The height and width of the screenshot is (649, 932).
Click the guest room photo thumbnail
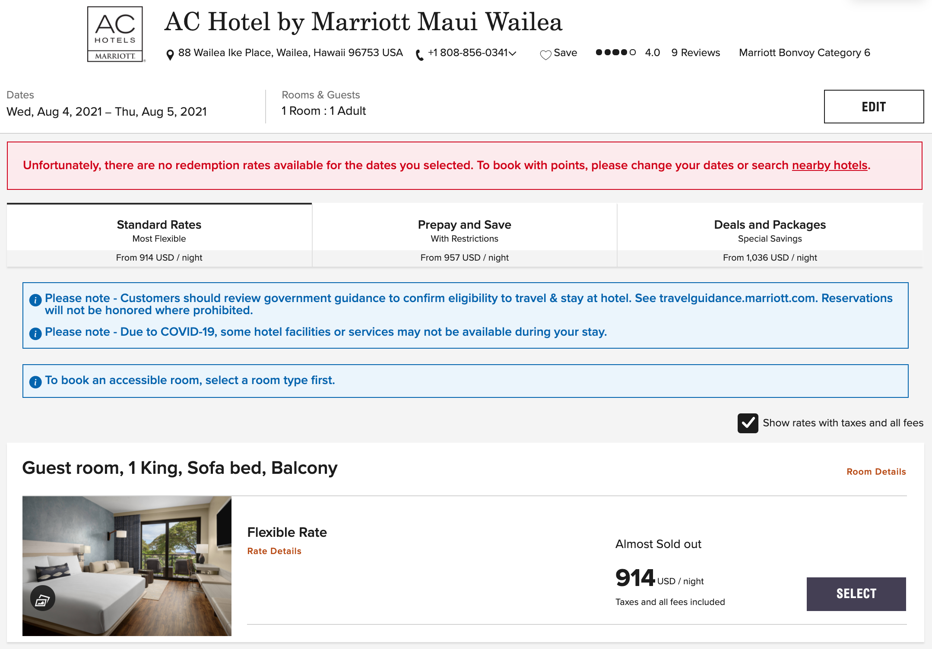click(x=127, y=566)
